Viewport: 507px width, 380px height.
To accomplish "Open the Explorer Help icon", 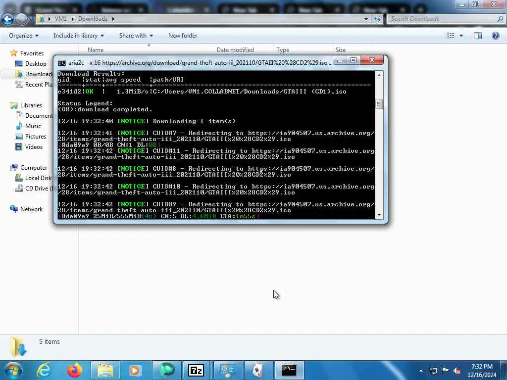I will 495,36.
